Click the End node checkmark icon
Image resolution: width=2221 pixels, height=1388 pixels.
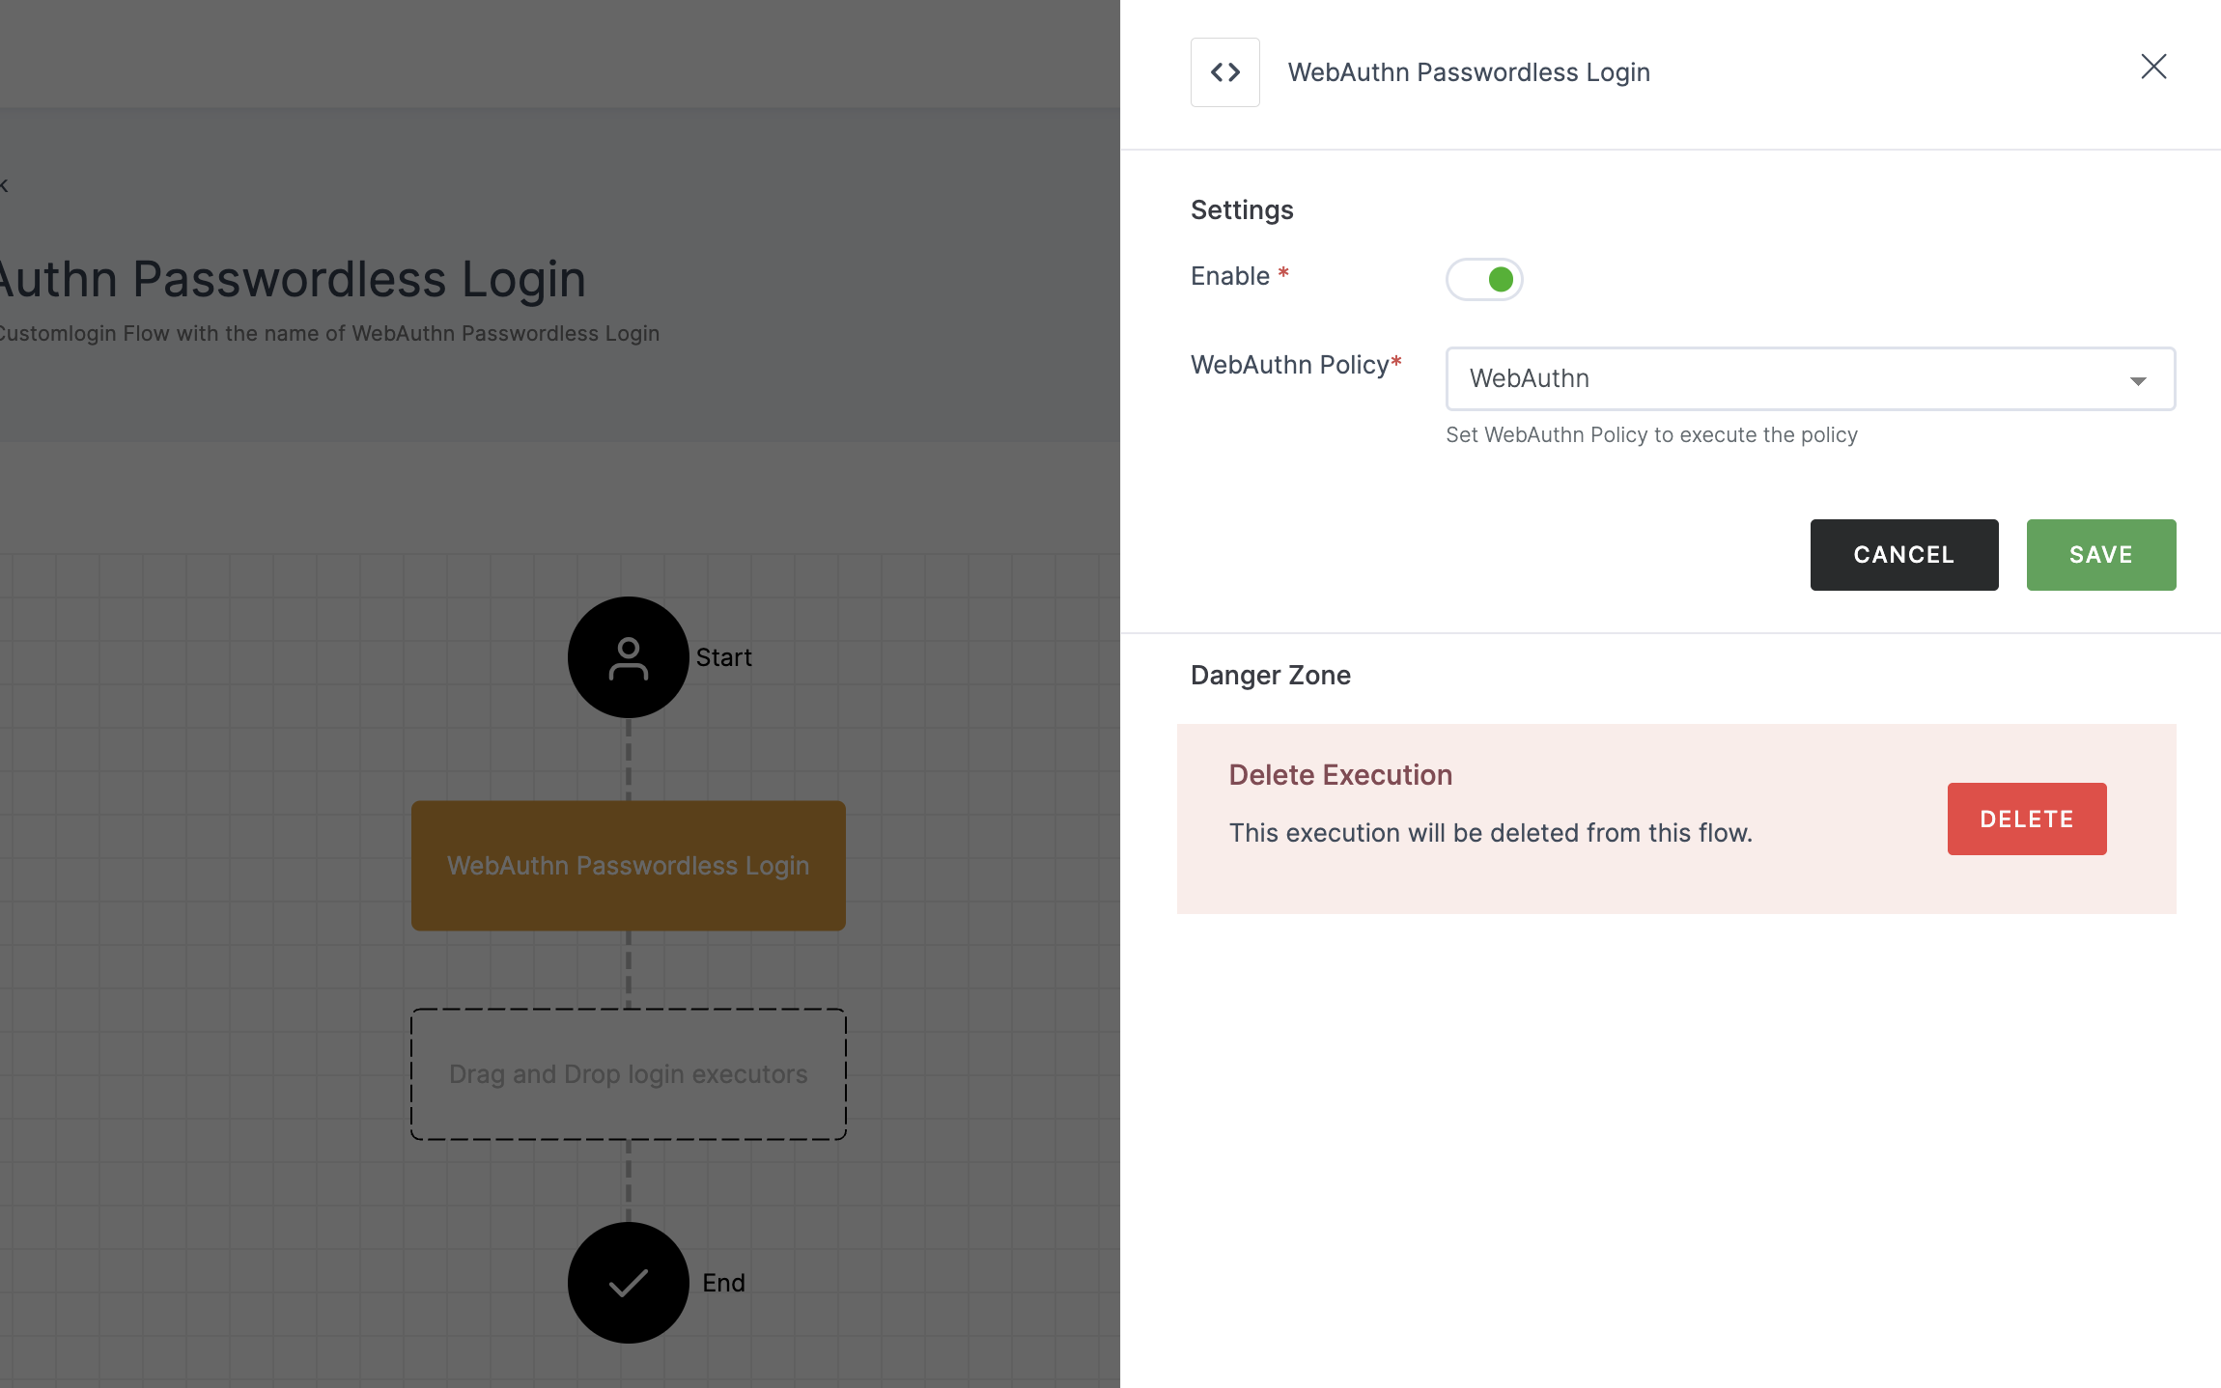coord(629,1283)
